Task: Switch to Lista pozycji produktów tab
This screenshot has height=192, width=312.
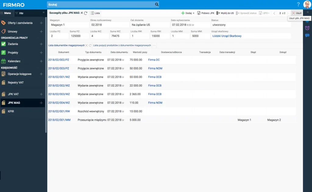Action: [x=122, y=45]
